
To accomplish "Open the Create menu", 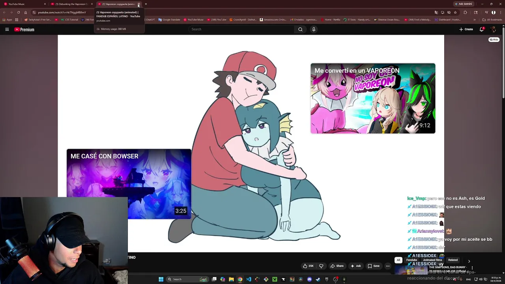I will click(x=466, y=29).
